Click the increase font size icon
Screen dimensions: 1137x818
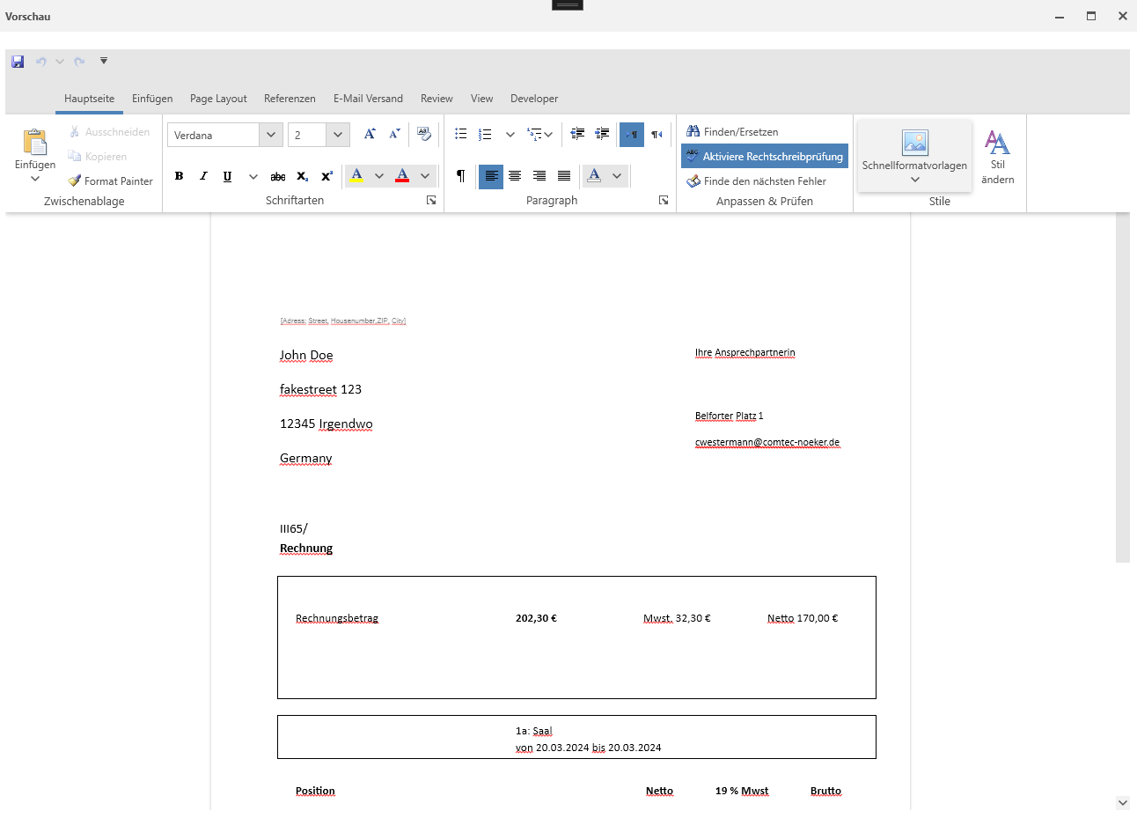[x=370, y=134]
